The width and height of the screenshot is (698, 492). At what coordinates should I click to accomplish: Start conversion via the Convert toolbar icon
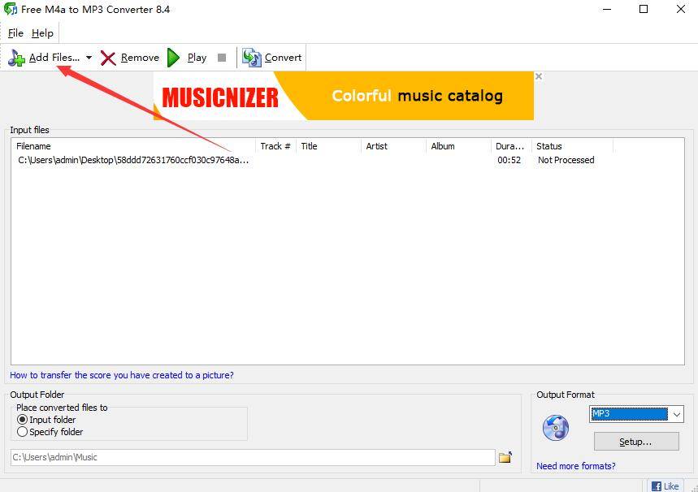[252, 57]
